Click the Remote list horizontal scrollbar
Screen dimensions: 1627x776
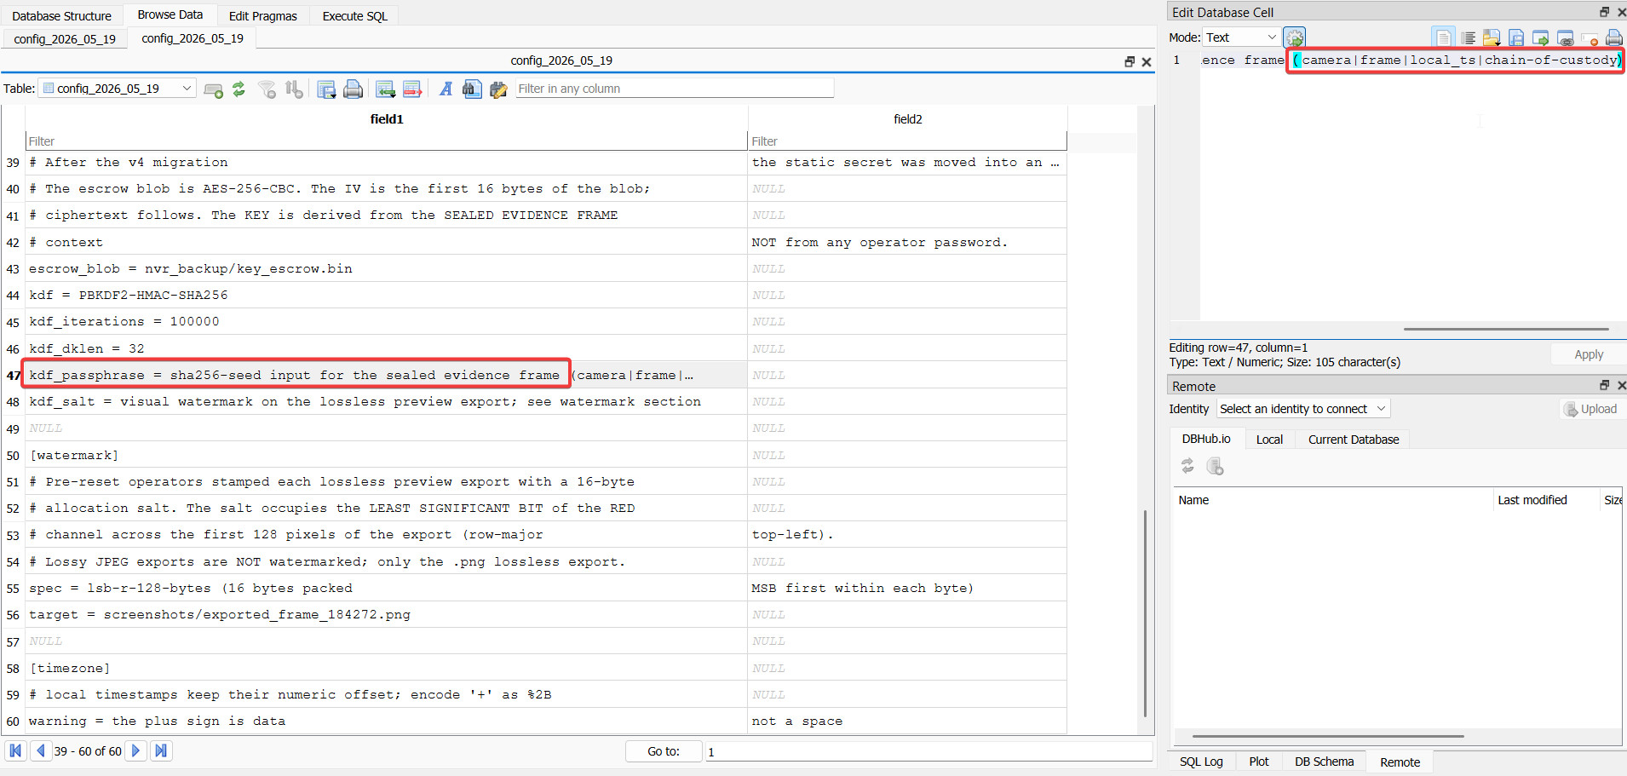point(1328,736)
